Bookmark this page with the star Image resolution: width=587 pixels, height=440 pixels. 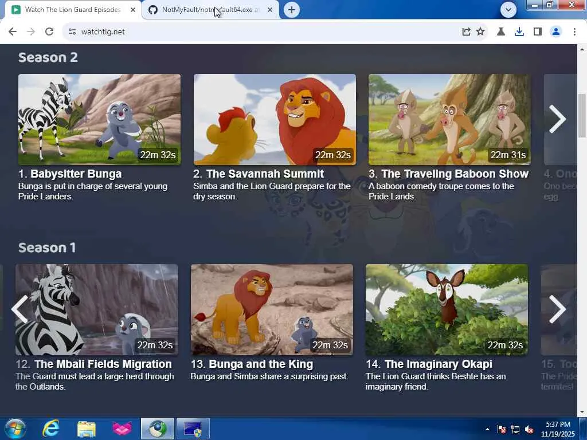pyautogui.click(x=480, y=32)
